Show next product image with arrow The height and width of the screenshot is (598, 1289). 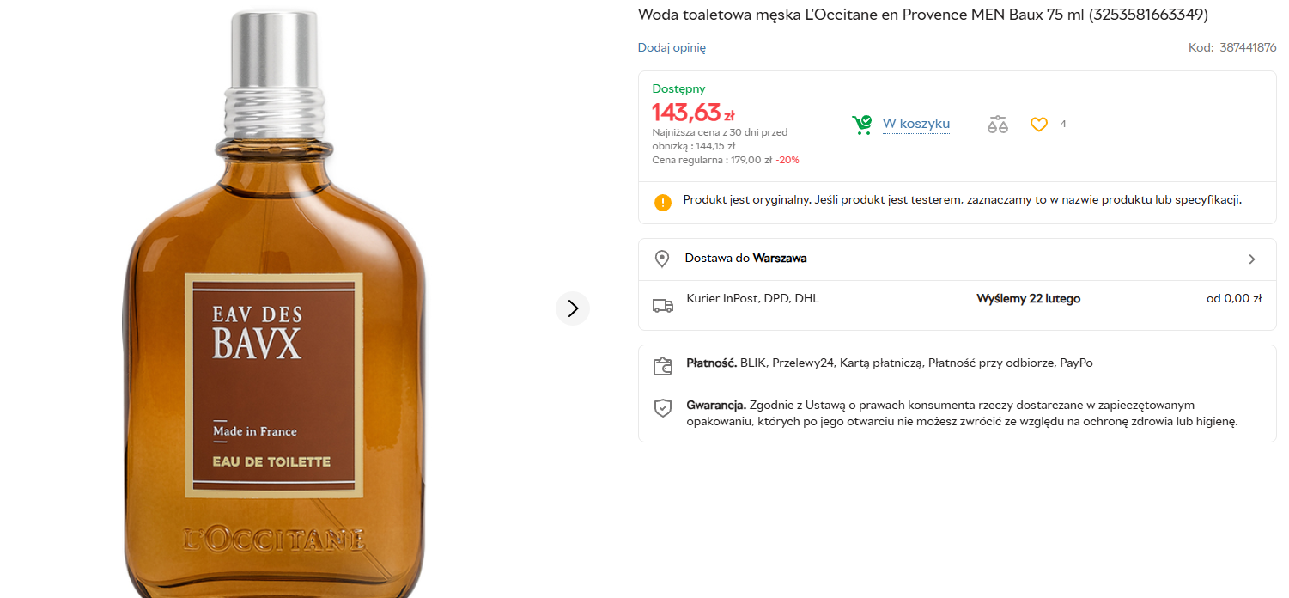click(573, 308)
